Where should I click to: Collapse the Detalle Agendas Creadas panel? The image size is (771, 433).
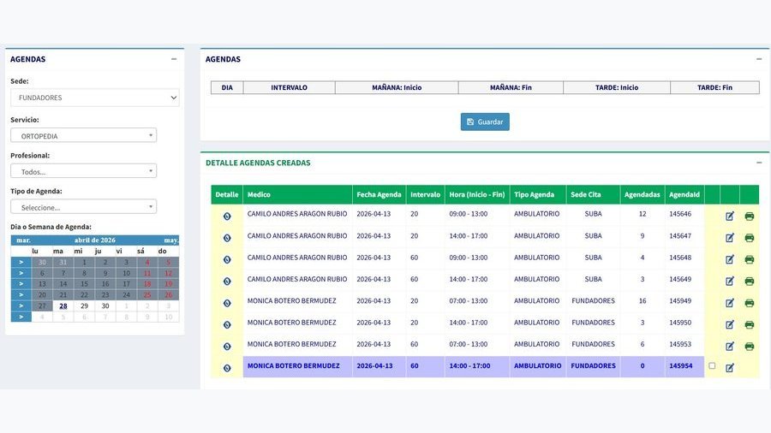(x=759, y=163)
